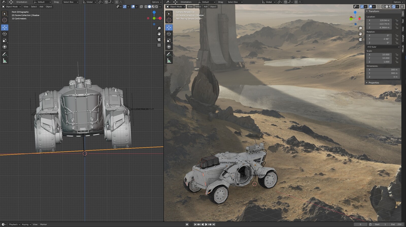Switch to the Grungit sidebar tab
The image size is (406, 227).
403,38
